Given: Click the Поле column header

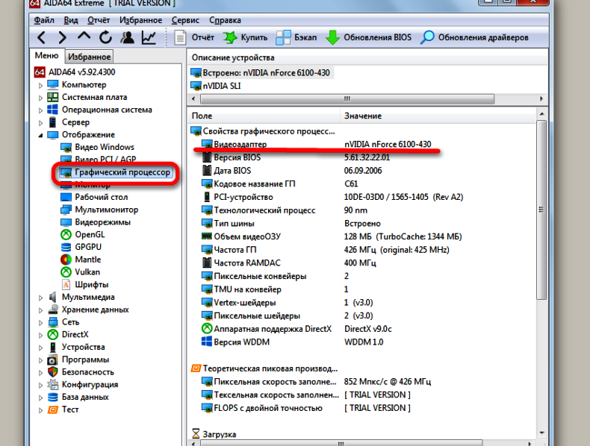Looking at the screenshot, I should pyautogui.click(x=264, y=116).
